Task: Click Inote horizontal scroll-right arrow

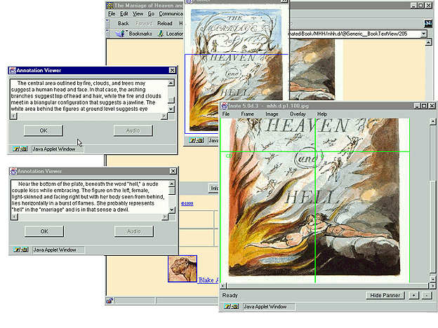Action: click(432, 286)
